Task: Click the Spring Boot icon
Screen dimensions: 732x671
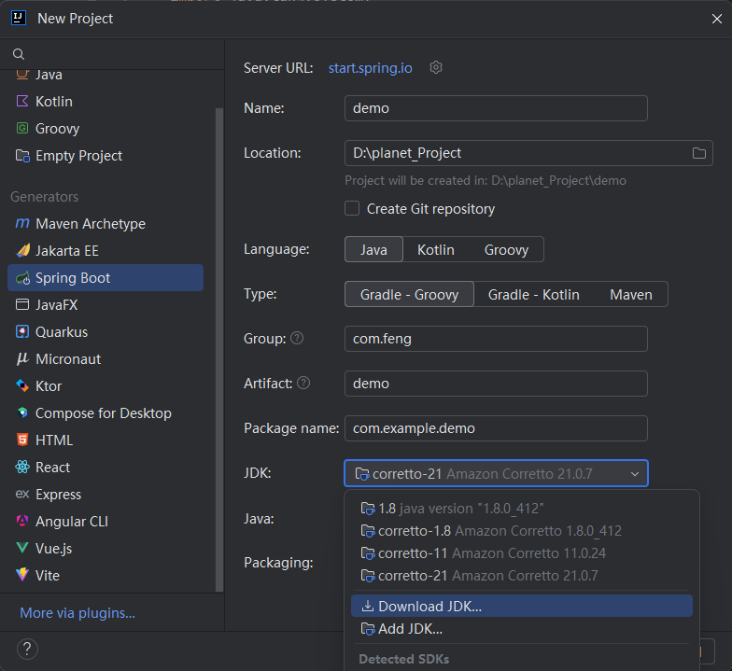Action: [22, 278]
